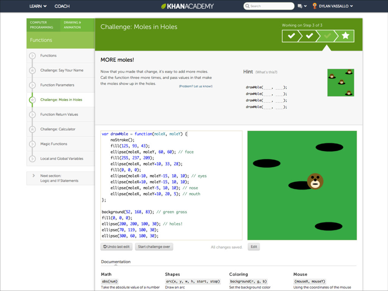Screen dimensions: 388x291
Task: Select Challenge: Moles in Holes
Action: pyautogui.click(x=61, y=100)
